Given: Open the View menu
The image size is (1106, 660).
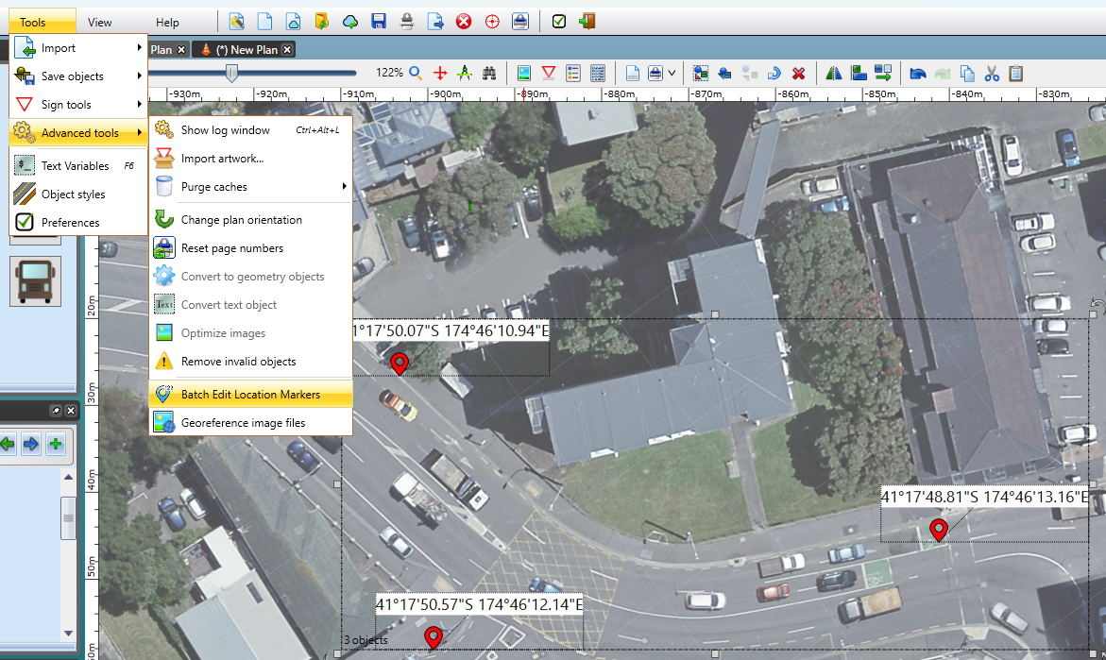Looking at the screenshot, I should tap(99, 22).
